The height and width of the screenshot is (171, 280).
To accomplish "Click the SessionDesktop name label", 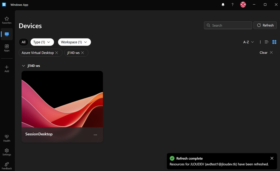I will click(x=39, y=134).
